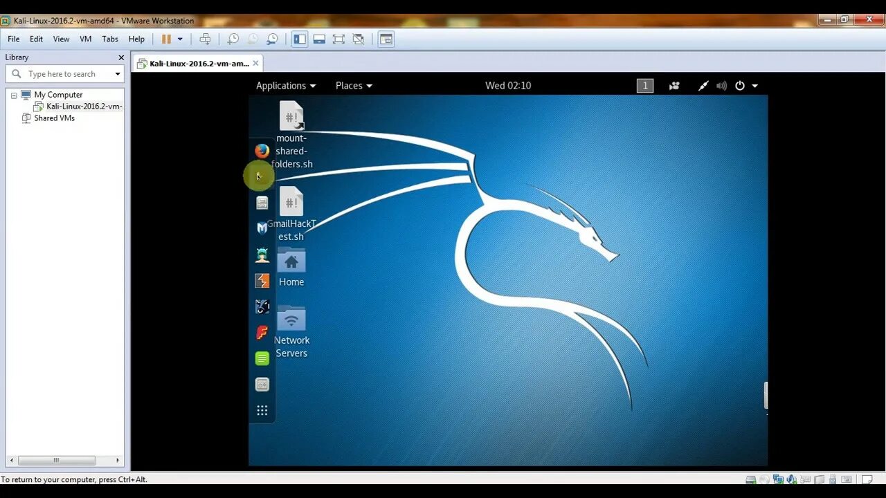This screenshot has height=498, width=886.
Task: Pause the running virtual machine
Action: click(x=166, y=39)
